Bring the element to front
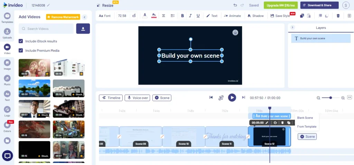 click(320, 16)
